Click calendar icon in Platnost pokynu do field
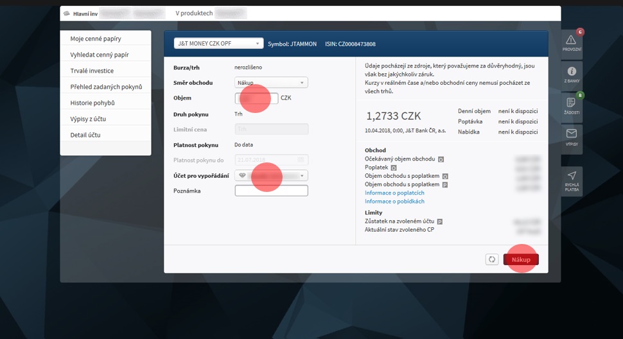This screenshot has width=623, height=339. tap(301, 160)
